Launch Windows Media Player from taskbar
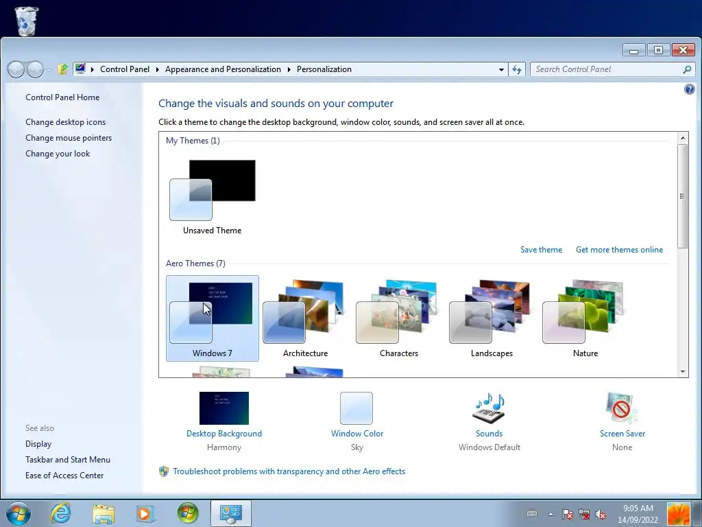Screen dimensions: 702x527 coord(145,513)
